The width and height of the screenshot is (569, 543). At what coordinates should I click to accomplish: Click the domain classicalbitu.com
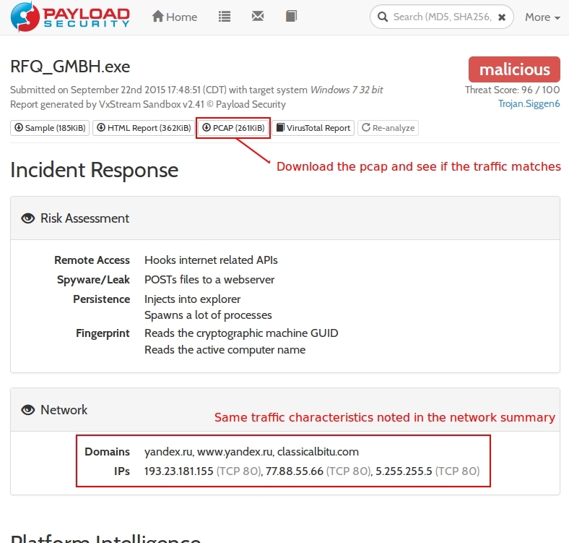point(318,452)
